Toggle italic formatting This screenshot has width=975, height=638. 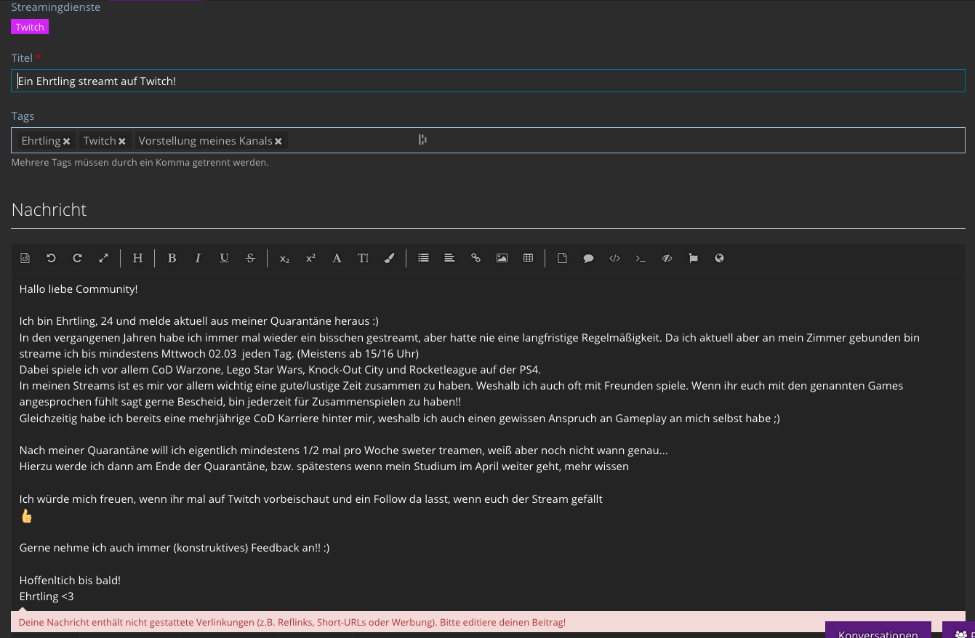pyautogui.click(x=198, y=258)
